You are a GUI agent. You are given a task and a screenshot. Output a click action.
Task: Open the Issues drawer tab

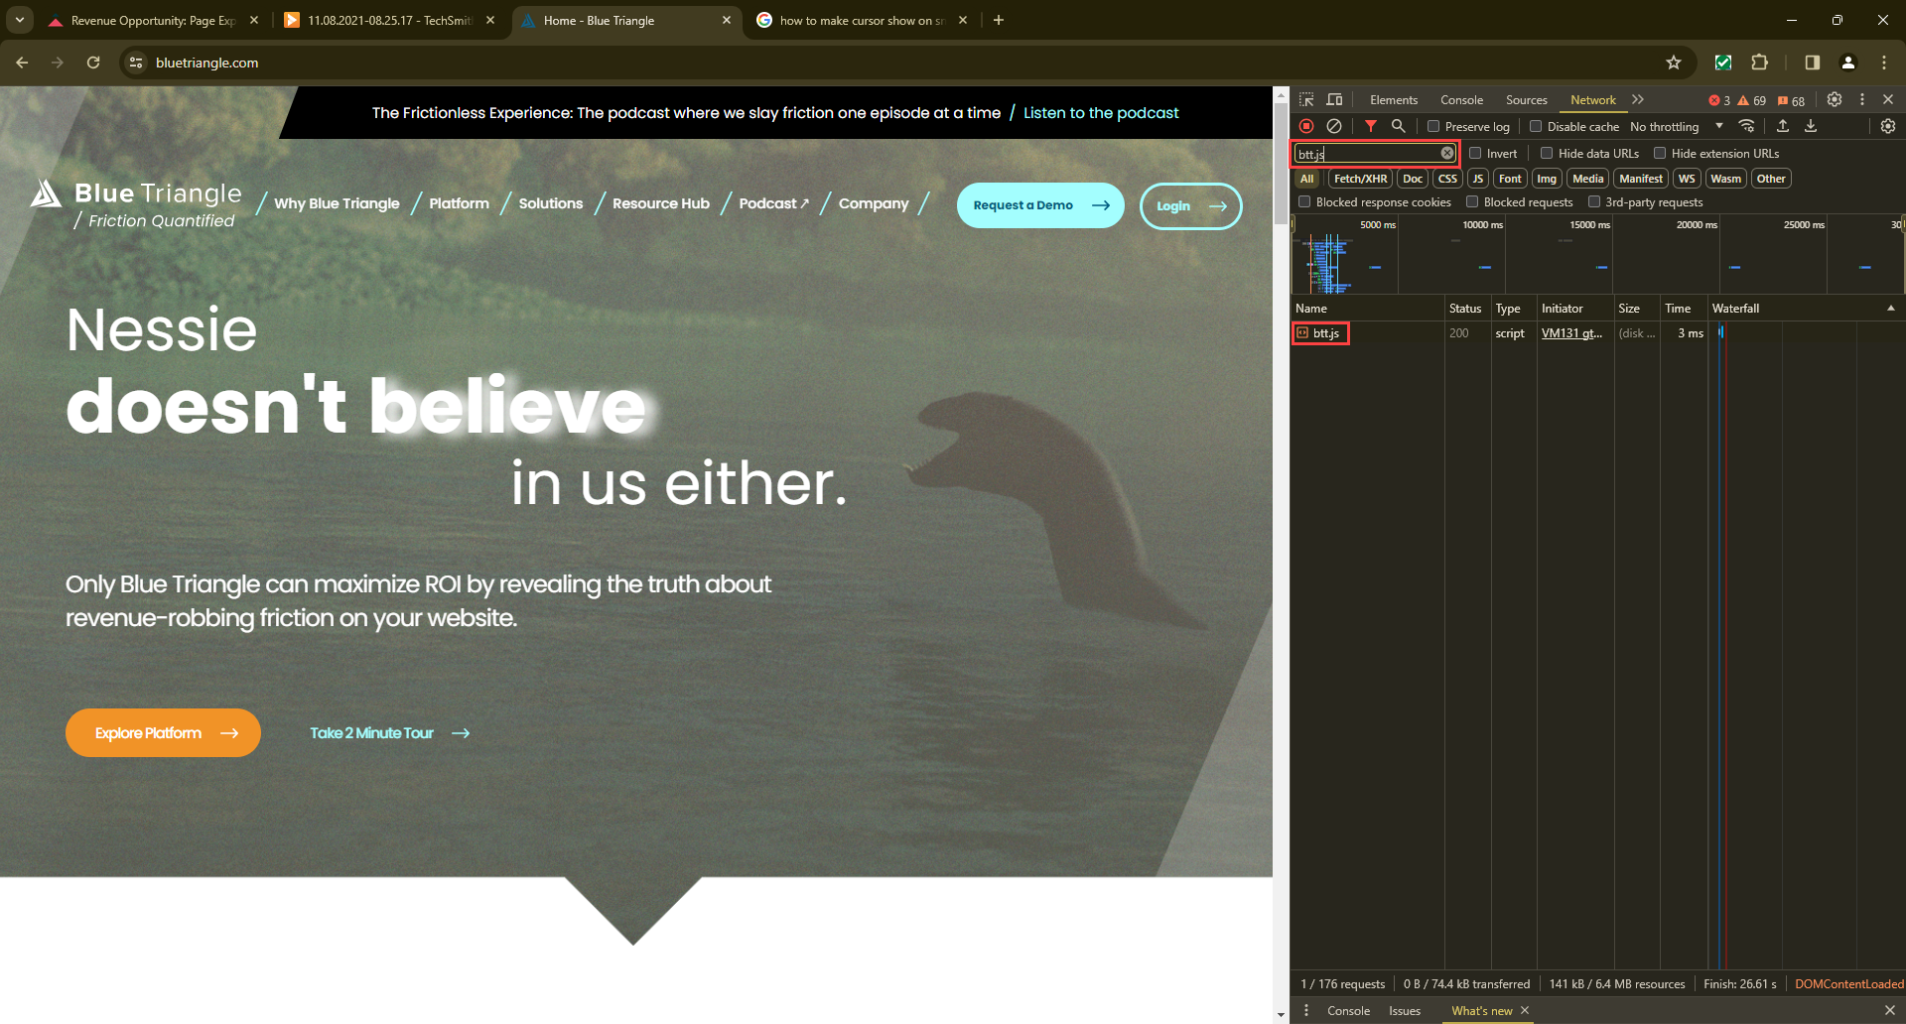coord(1405,1010)
